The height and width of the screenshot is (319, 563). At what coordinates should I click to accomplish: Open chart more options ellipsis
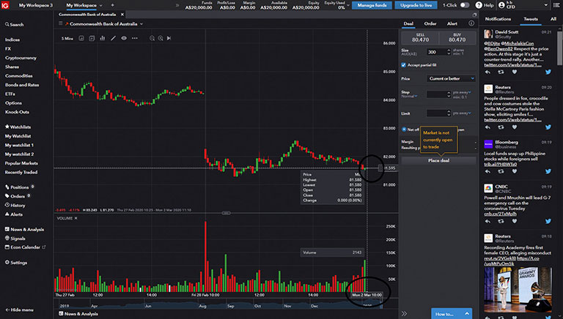click(135, 38)
